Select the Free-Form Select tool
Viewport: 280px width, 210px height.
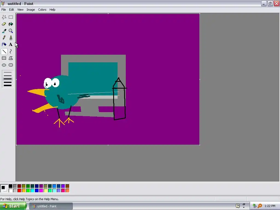[x=4, y=17]
